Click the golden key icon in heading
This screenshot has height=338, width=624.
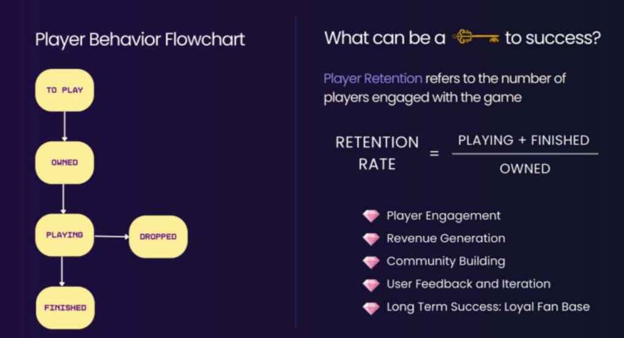475,38
